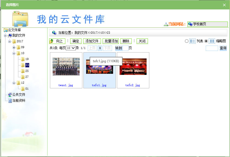Click the 添加文件 button

point(92,41)
